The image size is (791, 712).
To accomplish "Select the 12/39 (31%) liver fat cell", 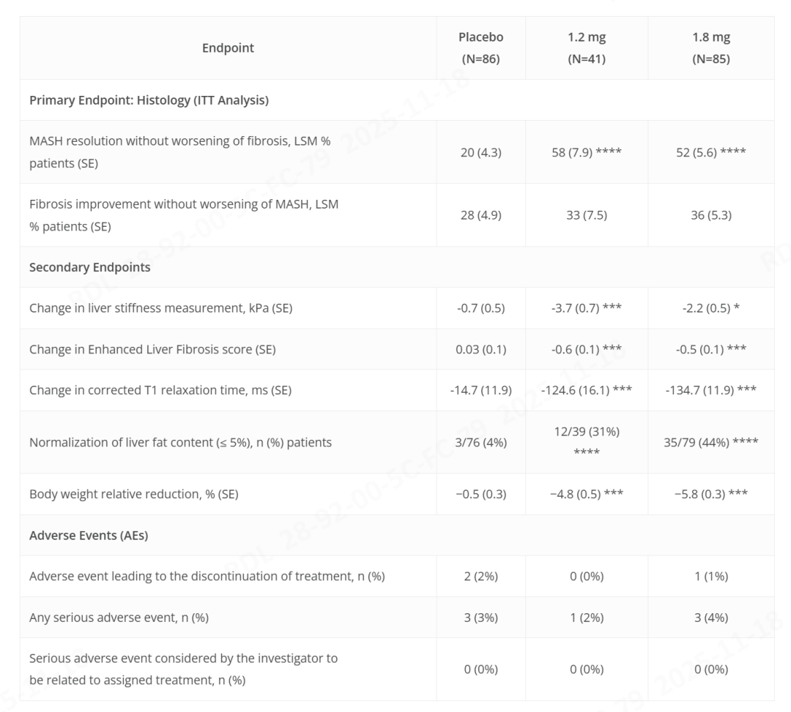I will point(587,442).
